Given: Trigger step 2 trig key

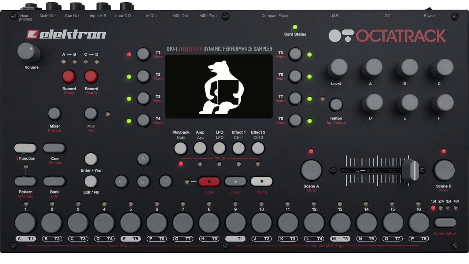Looking at the screenshot, I should click(52, 223).
